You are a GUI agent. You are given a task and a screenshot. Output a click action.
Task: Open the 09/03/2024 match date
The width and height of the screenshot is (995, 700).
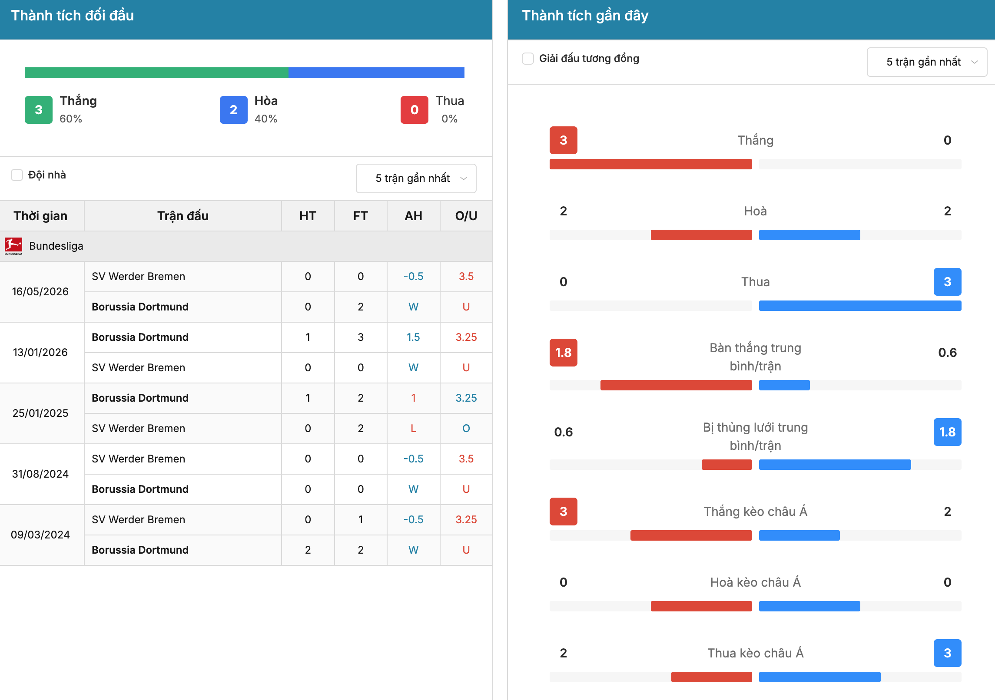pos(40,535)
